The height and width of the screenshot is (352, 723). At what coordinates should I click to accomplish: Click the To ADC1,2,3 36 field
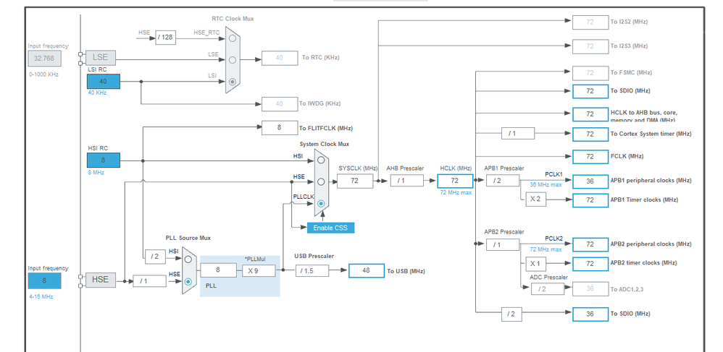click(590, 289)
